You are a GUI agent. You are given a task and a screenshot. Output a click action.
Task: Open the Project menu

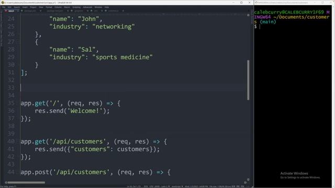pyautogui.click(x=33, y=7)
